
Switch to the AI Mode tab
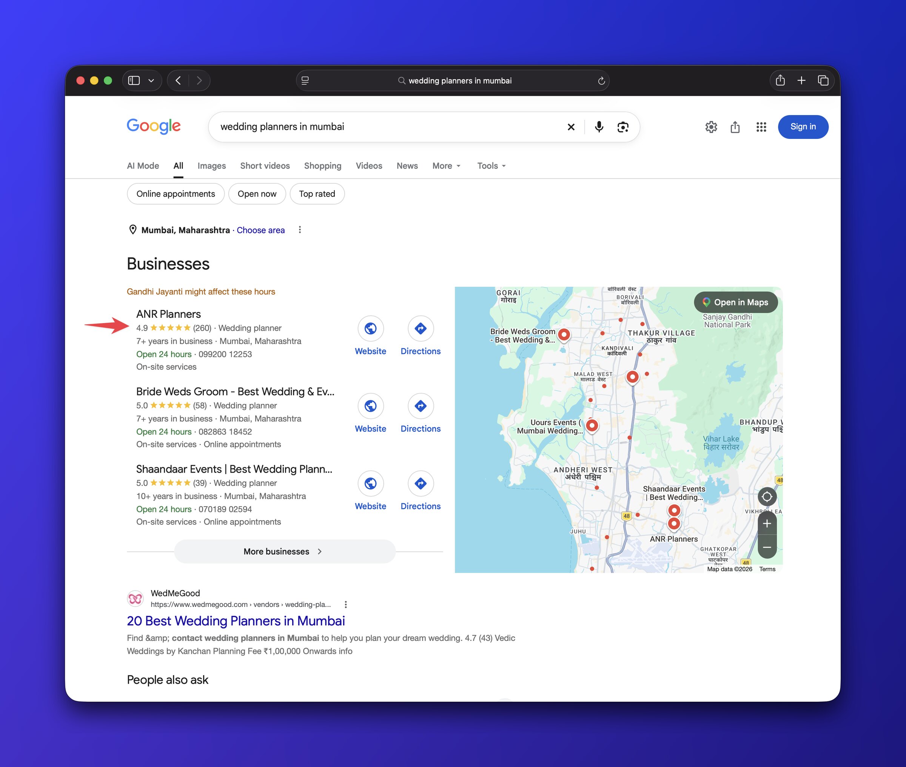pos(143,166)
